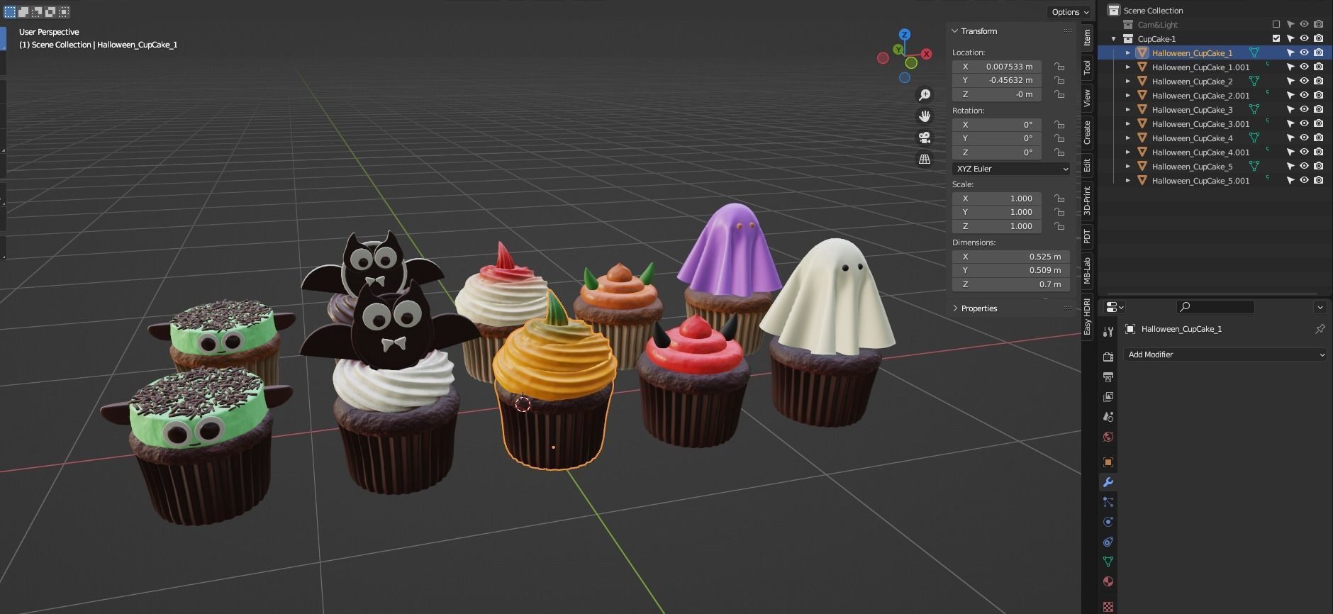The width and height of the screenshot is (1333, 614).
Task: Open the View Layer properties tab icon
Action: tap(1108, 396)
